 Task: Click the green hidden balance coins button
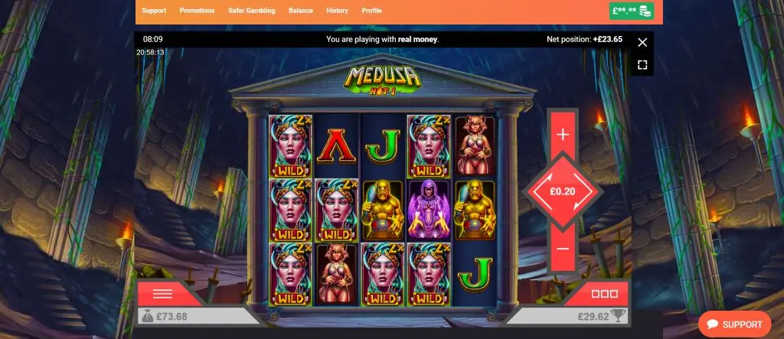pyautogui.click(x=632, y=11)
